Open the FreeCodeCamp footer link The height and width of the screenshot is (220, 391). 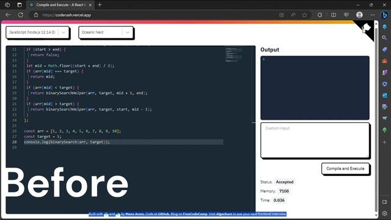(195, 214)
